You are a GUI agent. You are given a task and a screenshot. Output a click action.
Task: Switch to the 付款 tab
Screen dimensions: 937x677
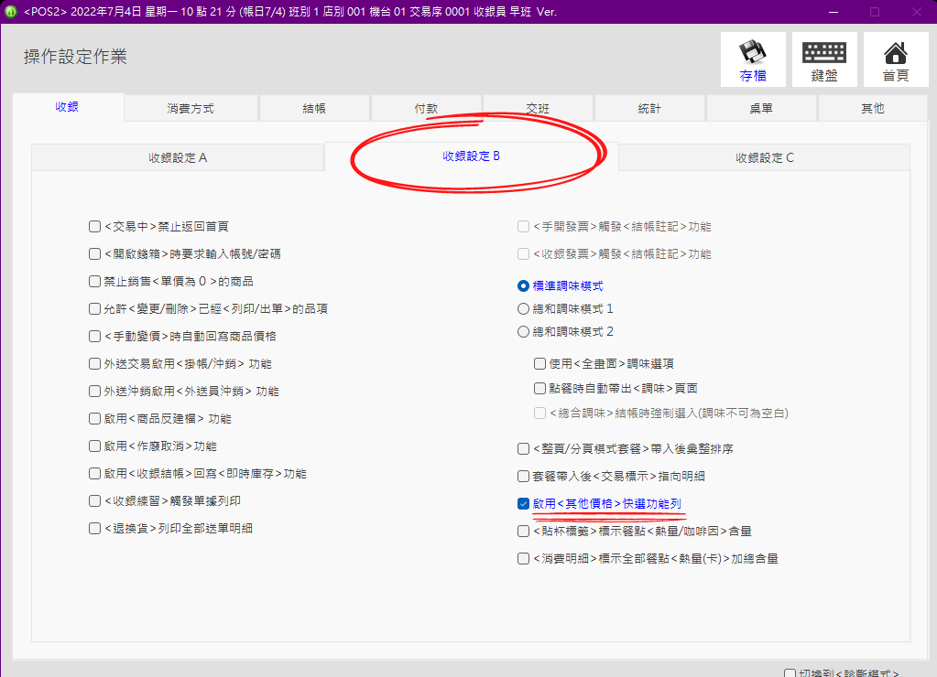pyautogui.click(x=426, y=109)
